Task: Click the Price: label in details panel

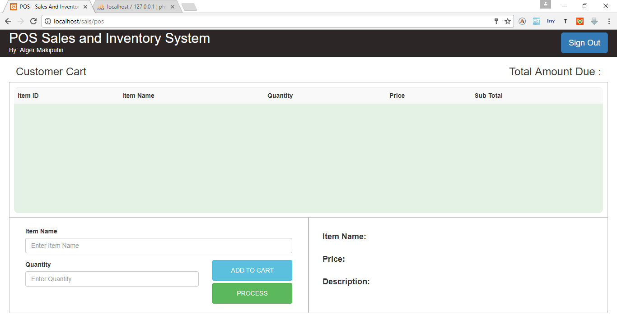Action: point(334,259)
